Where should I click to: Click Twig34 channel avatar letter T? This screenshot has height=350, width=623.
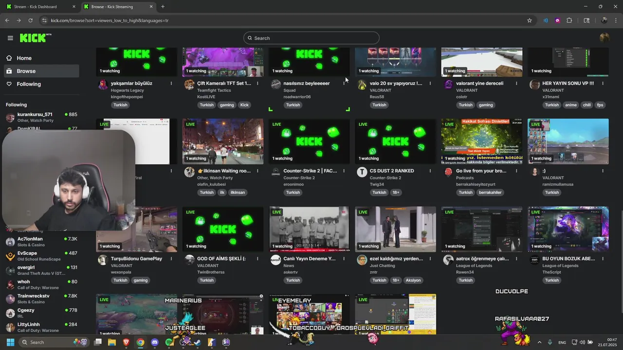click(x=362, y=172)
